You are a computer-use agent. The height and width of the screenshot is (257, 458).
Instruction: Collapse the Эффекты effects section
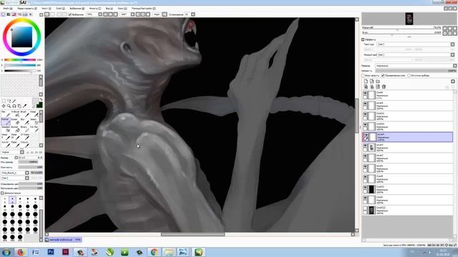[x=363, y=39]
